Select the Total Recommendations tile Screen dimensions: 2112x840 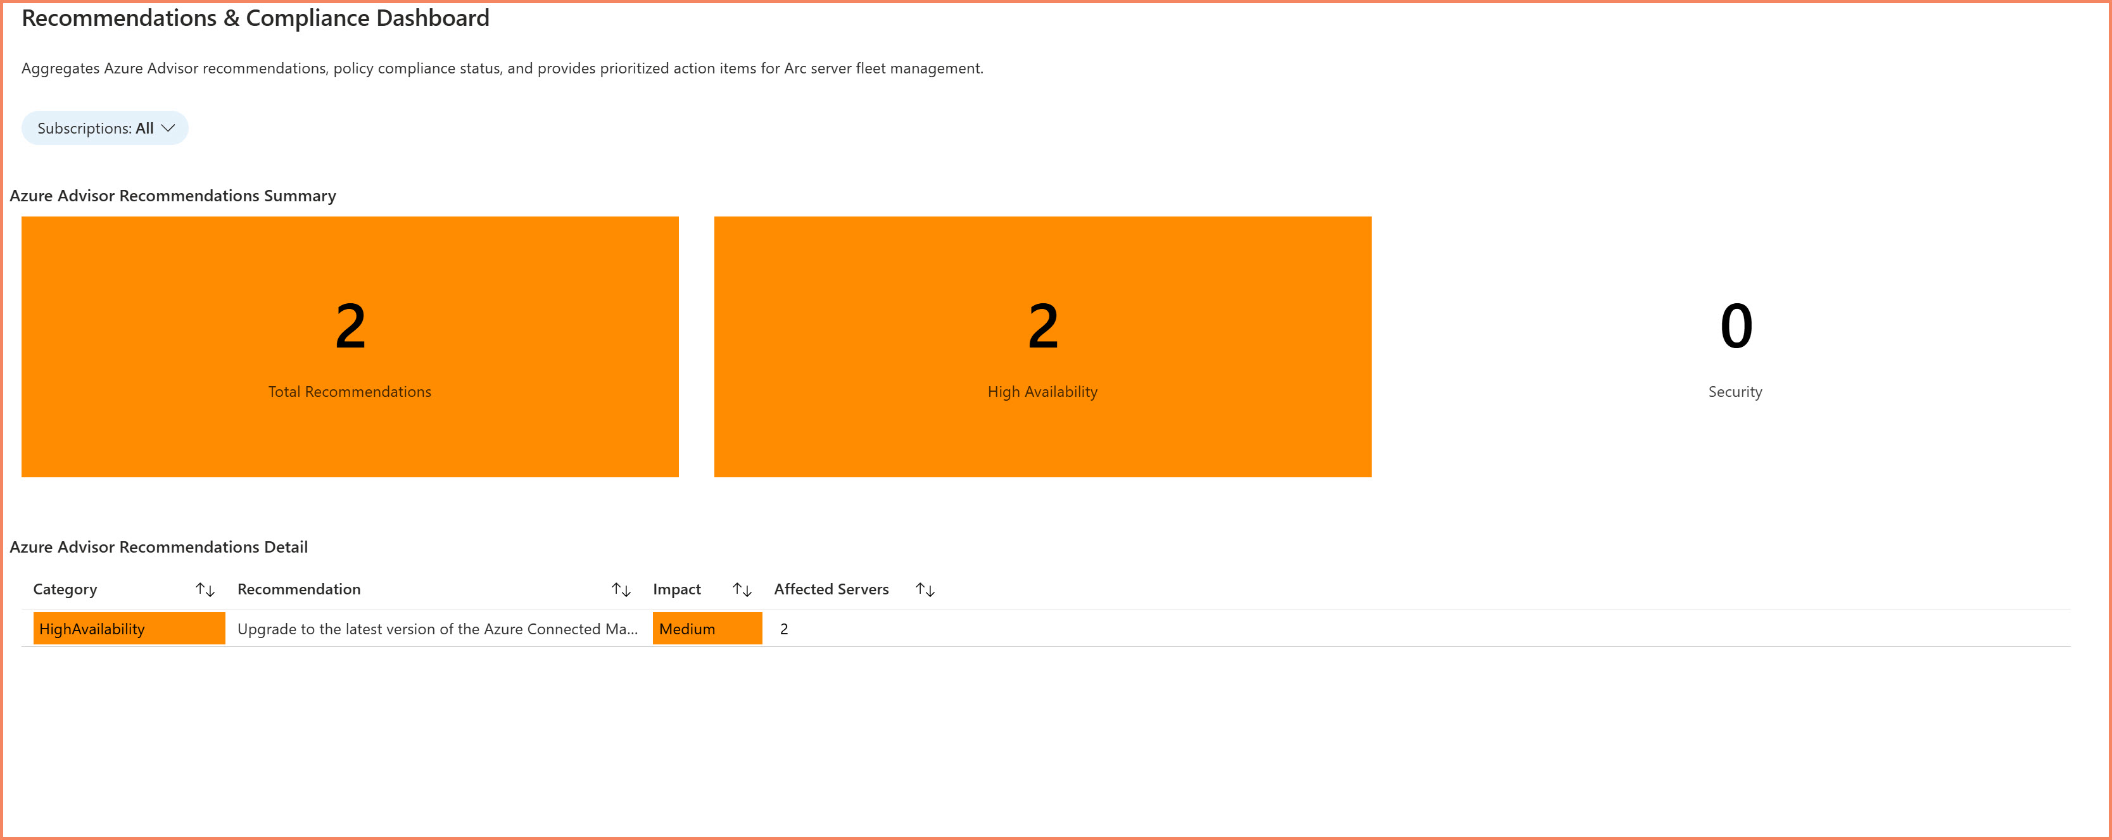point(350,346)
